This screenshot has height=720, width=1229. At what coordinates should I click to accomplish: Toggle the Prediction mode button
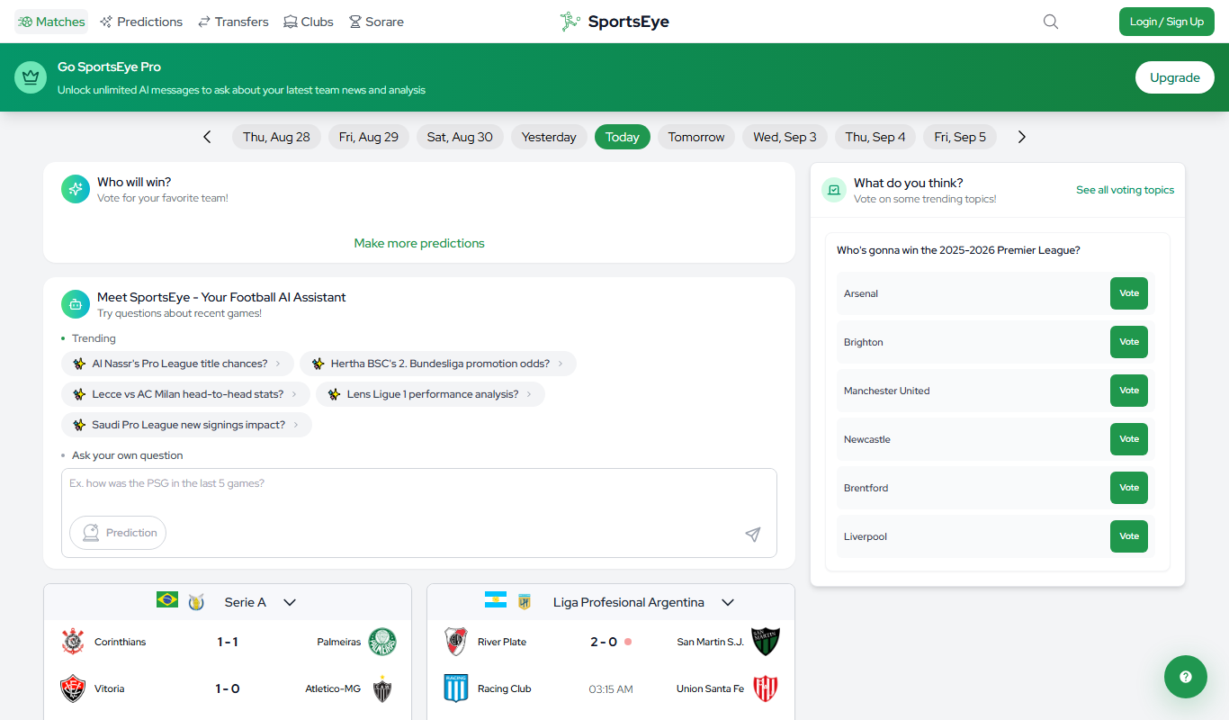[x=118, y=533]
